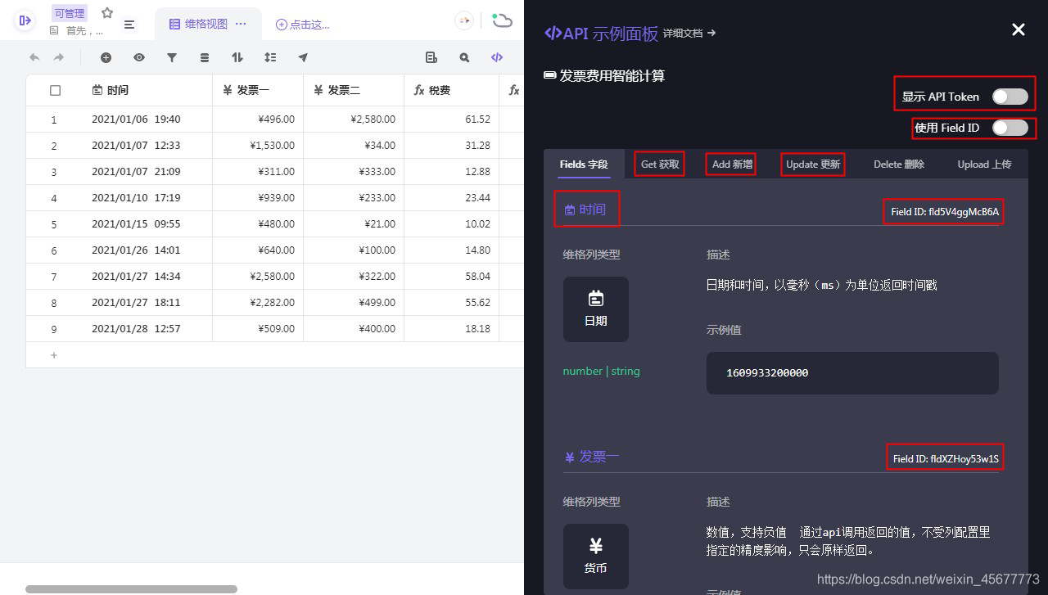Screen dimensions: 1048x595
Task: Click the search magnifier icon
Action: click(464, 57)
